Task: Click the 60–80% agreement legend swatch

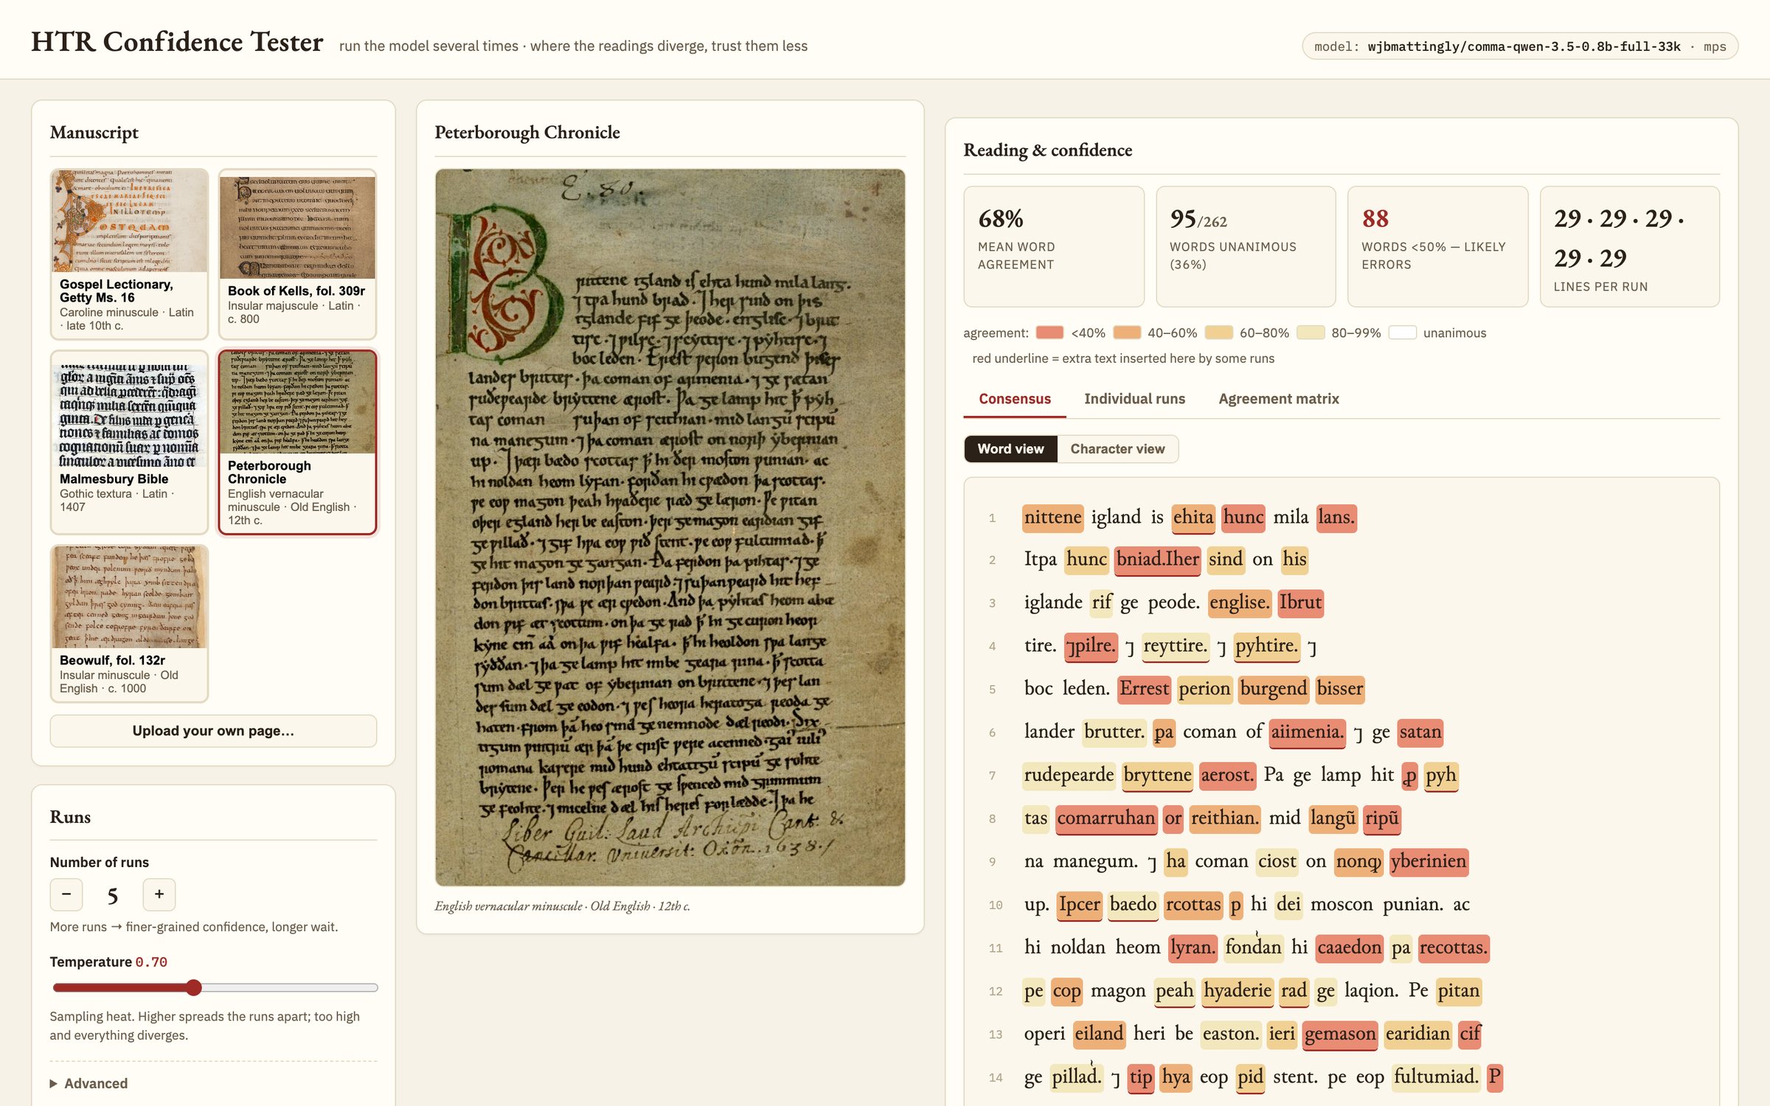Action: 1219,333
